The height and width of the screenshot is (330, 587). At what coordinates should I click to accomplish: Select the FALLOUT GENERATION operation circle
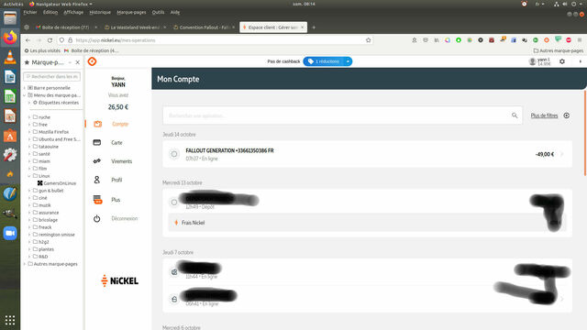point(174,154)
